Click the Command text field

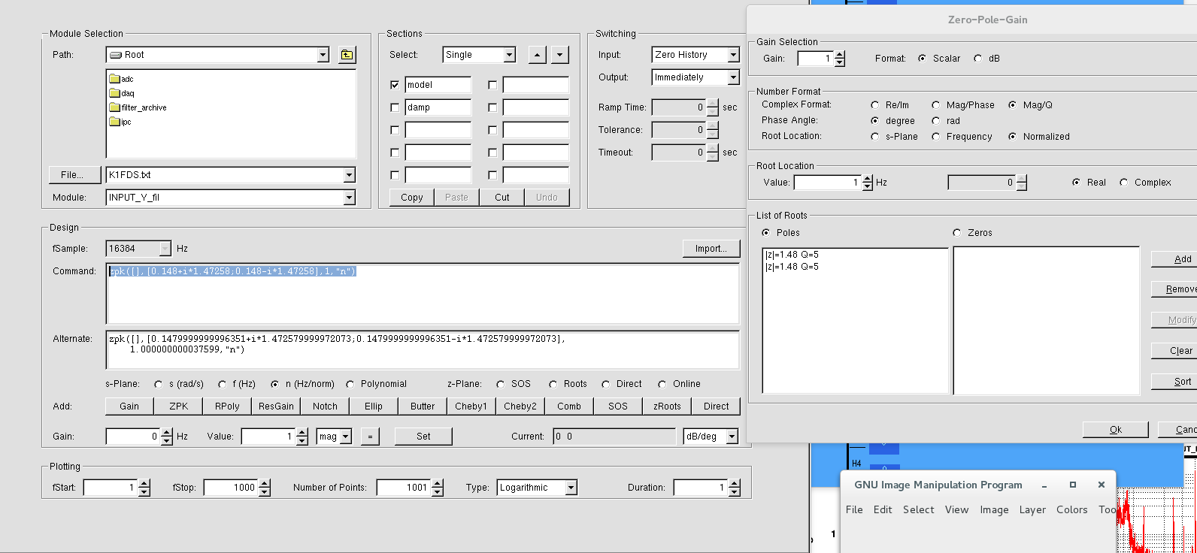click(x=423, y=294)
